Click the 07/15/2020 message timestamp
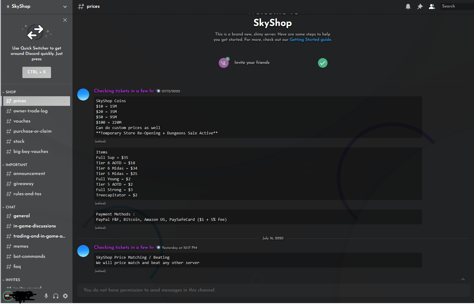 tap(171, 91)
